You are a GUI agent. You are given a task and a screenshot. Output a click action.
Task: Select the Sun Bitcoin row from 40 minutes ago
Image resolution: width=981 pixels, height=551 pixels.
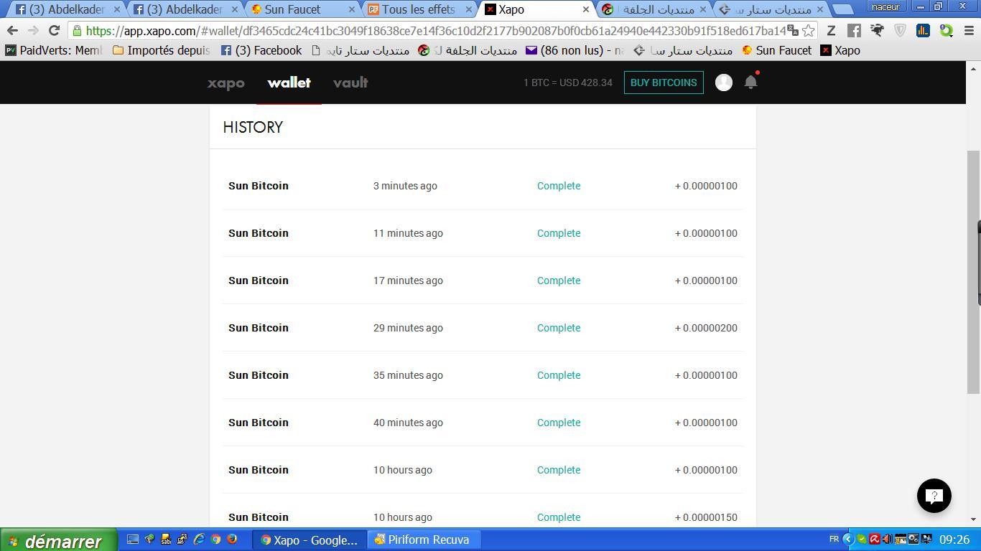pyautogui.click(x=483, y=423)
